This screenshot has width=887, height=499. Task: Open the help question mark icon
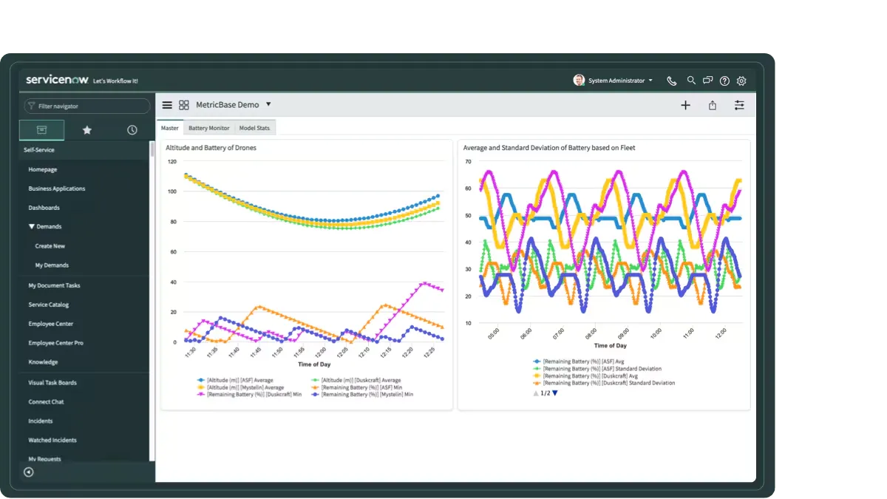coord(724,81)
